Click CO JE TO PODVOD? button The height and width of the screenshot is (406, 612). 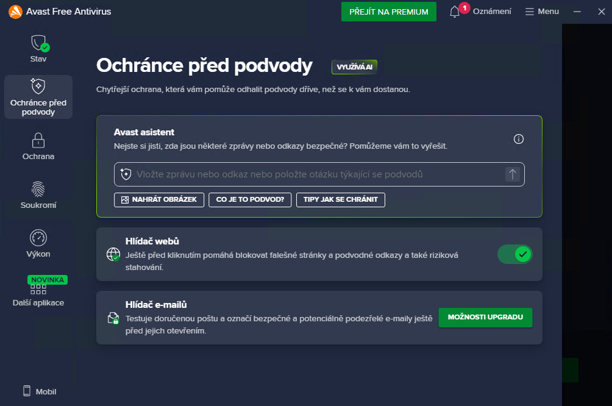pyautogui.click(x=250, y=200)
